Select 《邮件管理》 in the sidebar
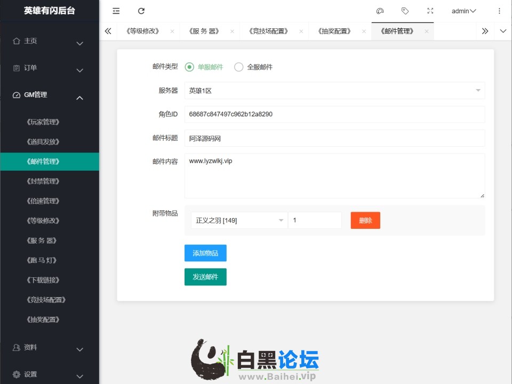512x384 pixels. 50,162
